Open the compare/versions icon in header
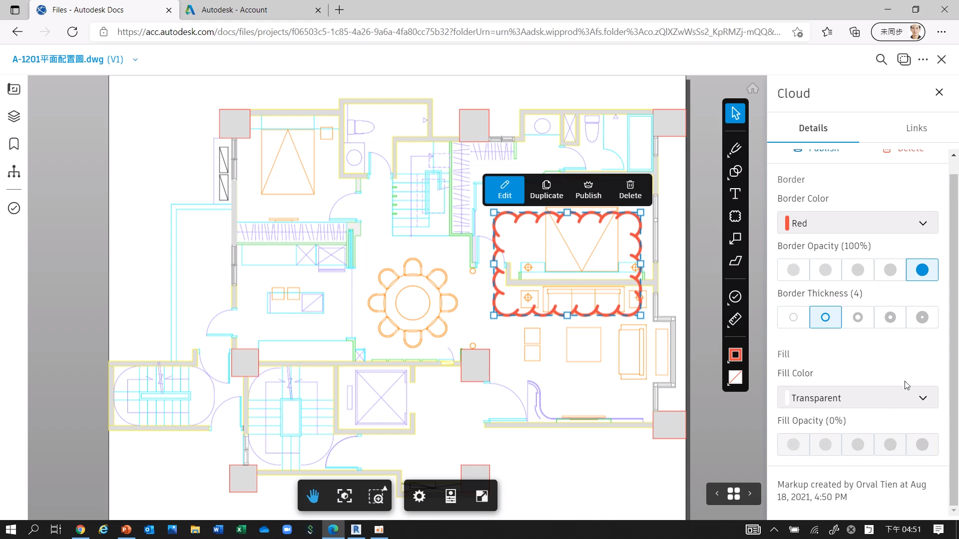This screenshot has width=959, height=539. tap(904, 59)
